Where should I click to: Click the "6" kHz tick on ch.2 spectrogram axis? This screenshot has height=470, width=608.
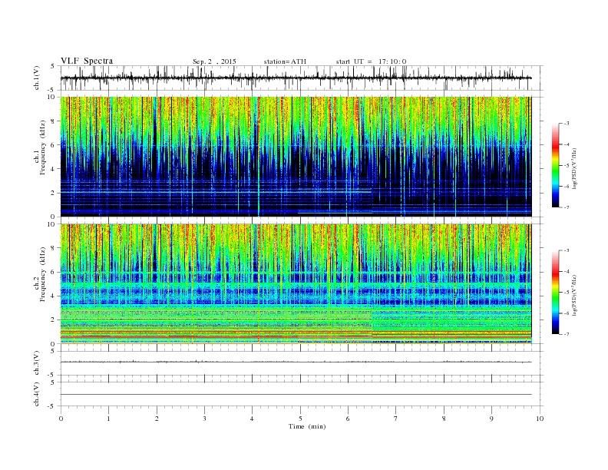[x=53, y=272]
